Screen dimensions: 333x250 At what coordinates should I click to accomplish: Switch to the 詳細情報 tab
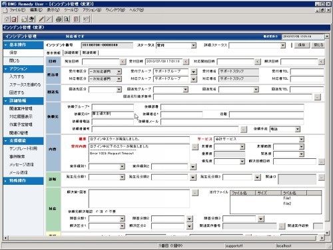coord(71,53)
